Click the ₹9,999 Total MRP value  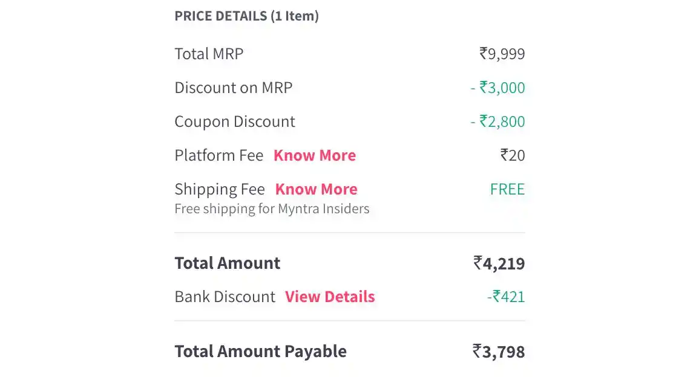point(502,54)
